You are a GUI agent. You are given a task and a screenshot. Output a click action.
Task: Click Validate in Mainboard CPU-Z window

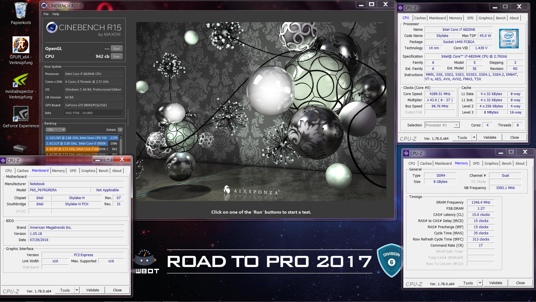[x=93, y=290]
